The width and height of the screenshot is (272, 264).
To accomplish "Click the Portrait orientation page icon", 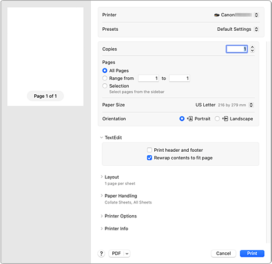I will pyautogui.click(x=190, y=119).
